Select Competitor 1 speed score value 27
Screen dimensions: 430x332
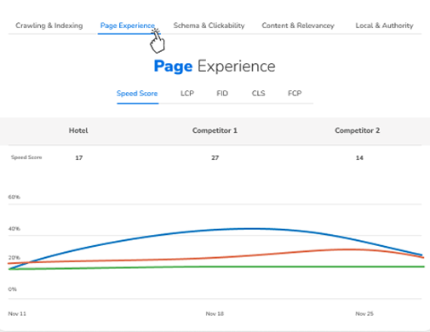(215, 157)
